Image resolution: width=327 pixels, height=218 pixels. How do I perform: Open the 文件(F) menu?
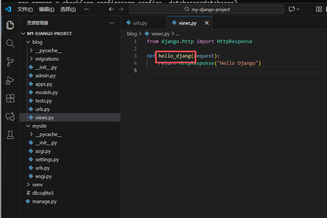coord(25,9)
